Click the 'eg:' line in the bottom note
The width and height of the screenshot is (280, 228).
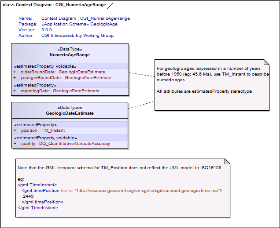pyautogui.click(x=21, y=179)
